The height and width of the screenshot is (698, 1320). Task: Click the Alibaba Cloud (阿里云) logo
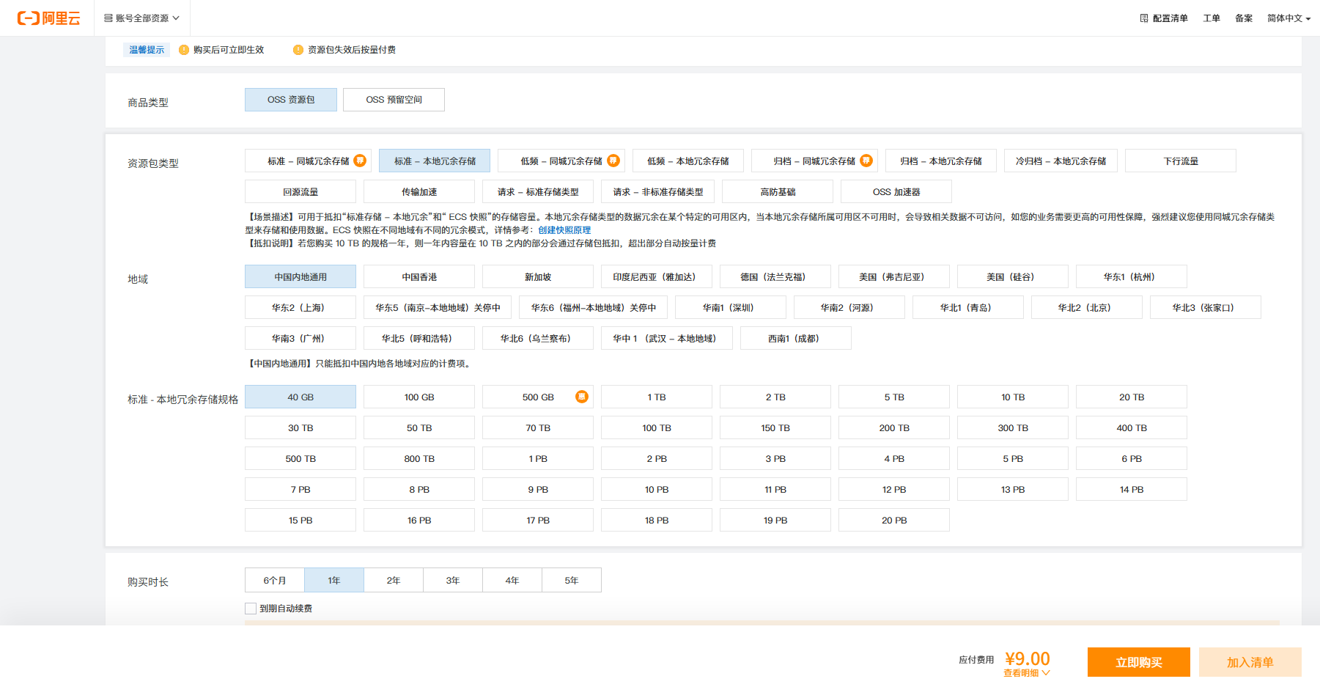pyautogui.click(x=48, y=18)
